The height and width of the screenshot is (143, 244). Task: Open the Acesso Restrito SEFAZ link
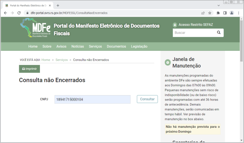pyautogui.click(x=196, y=25)
